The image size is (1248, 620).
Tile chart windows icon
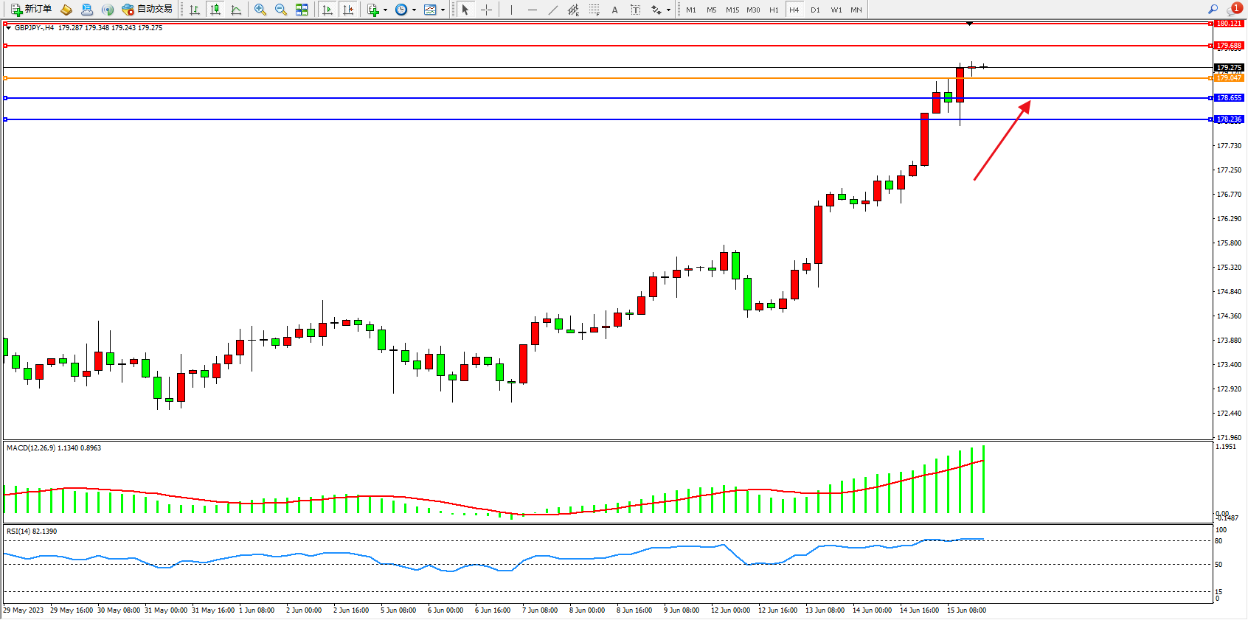click(302, 10)
